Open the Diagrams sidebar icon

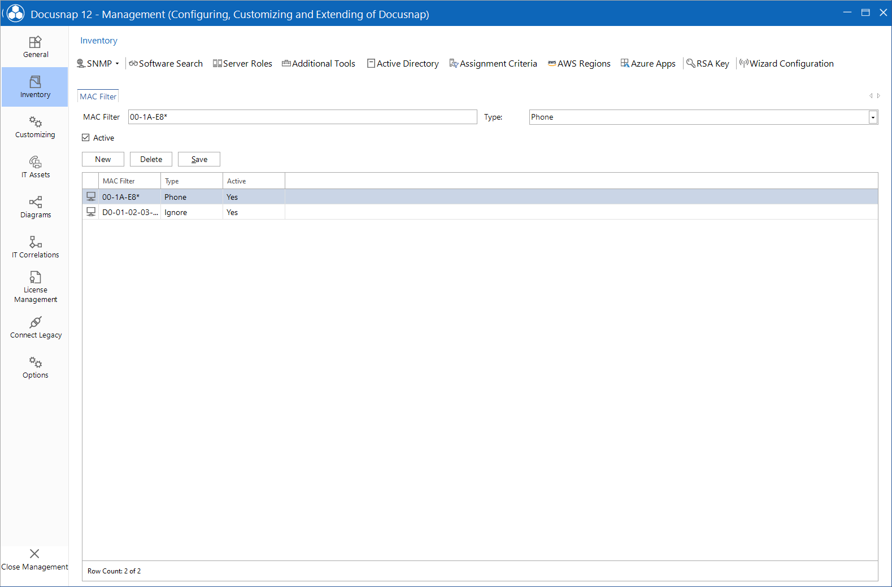tap(35, 202)
